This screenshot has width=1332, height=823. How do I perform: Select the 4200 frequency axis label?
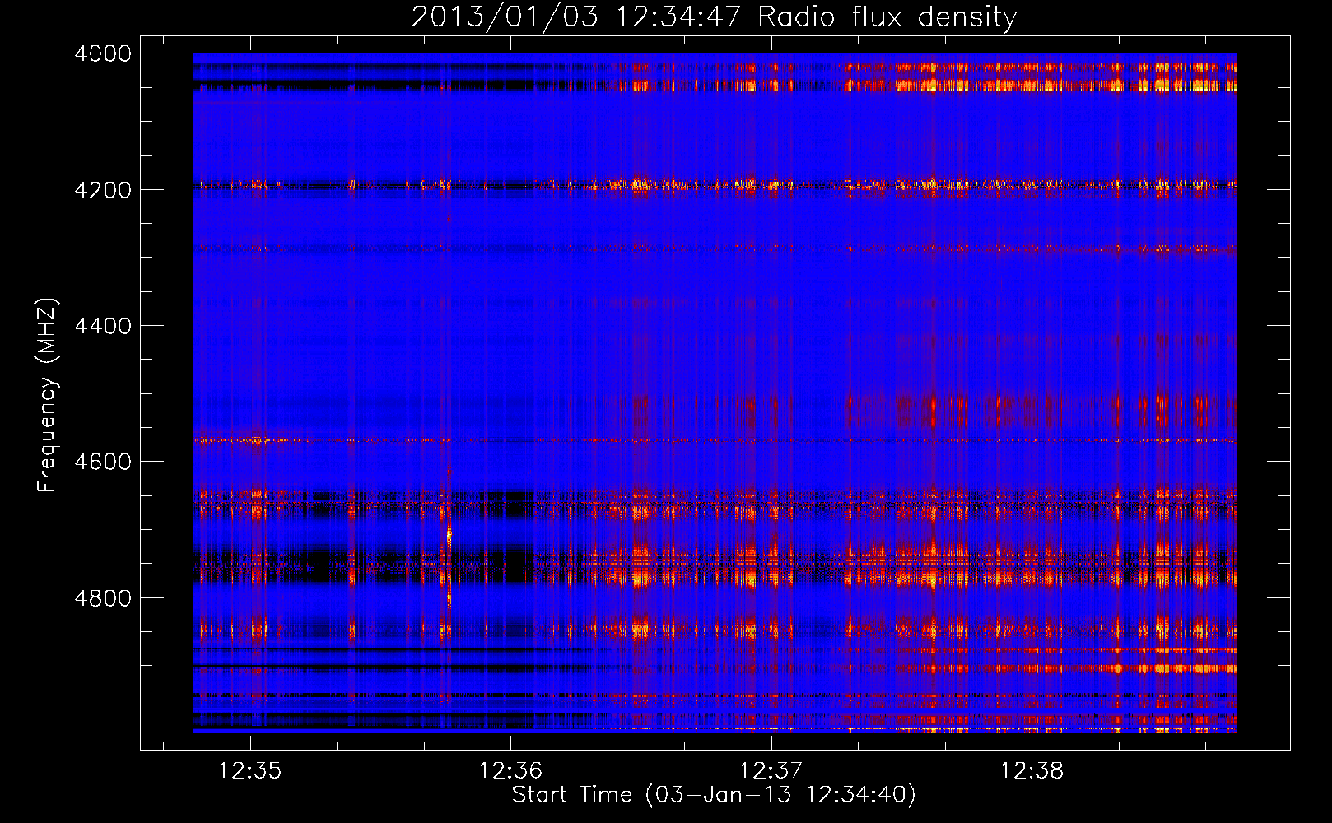pos(103,189)
